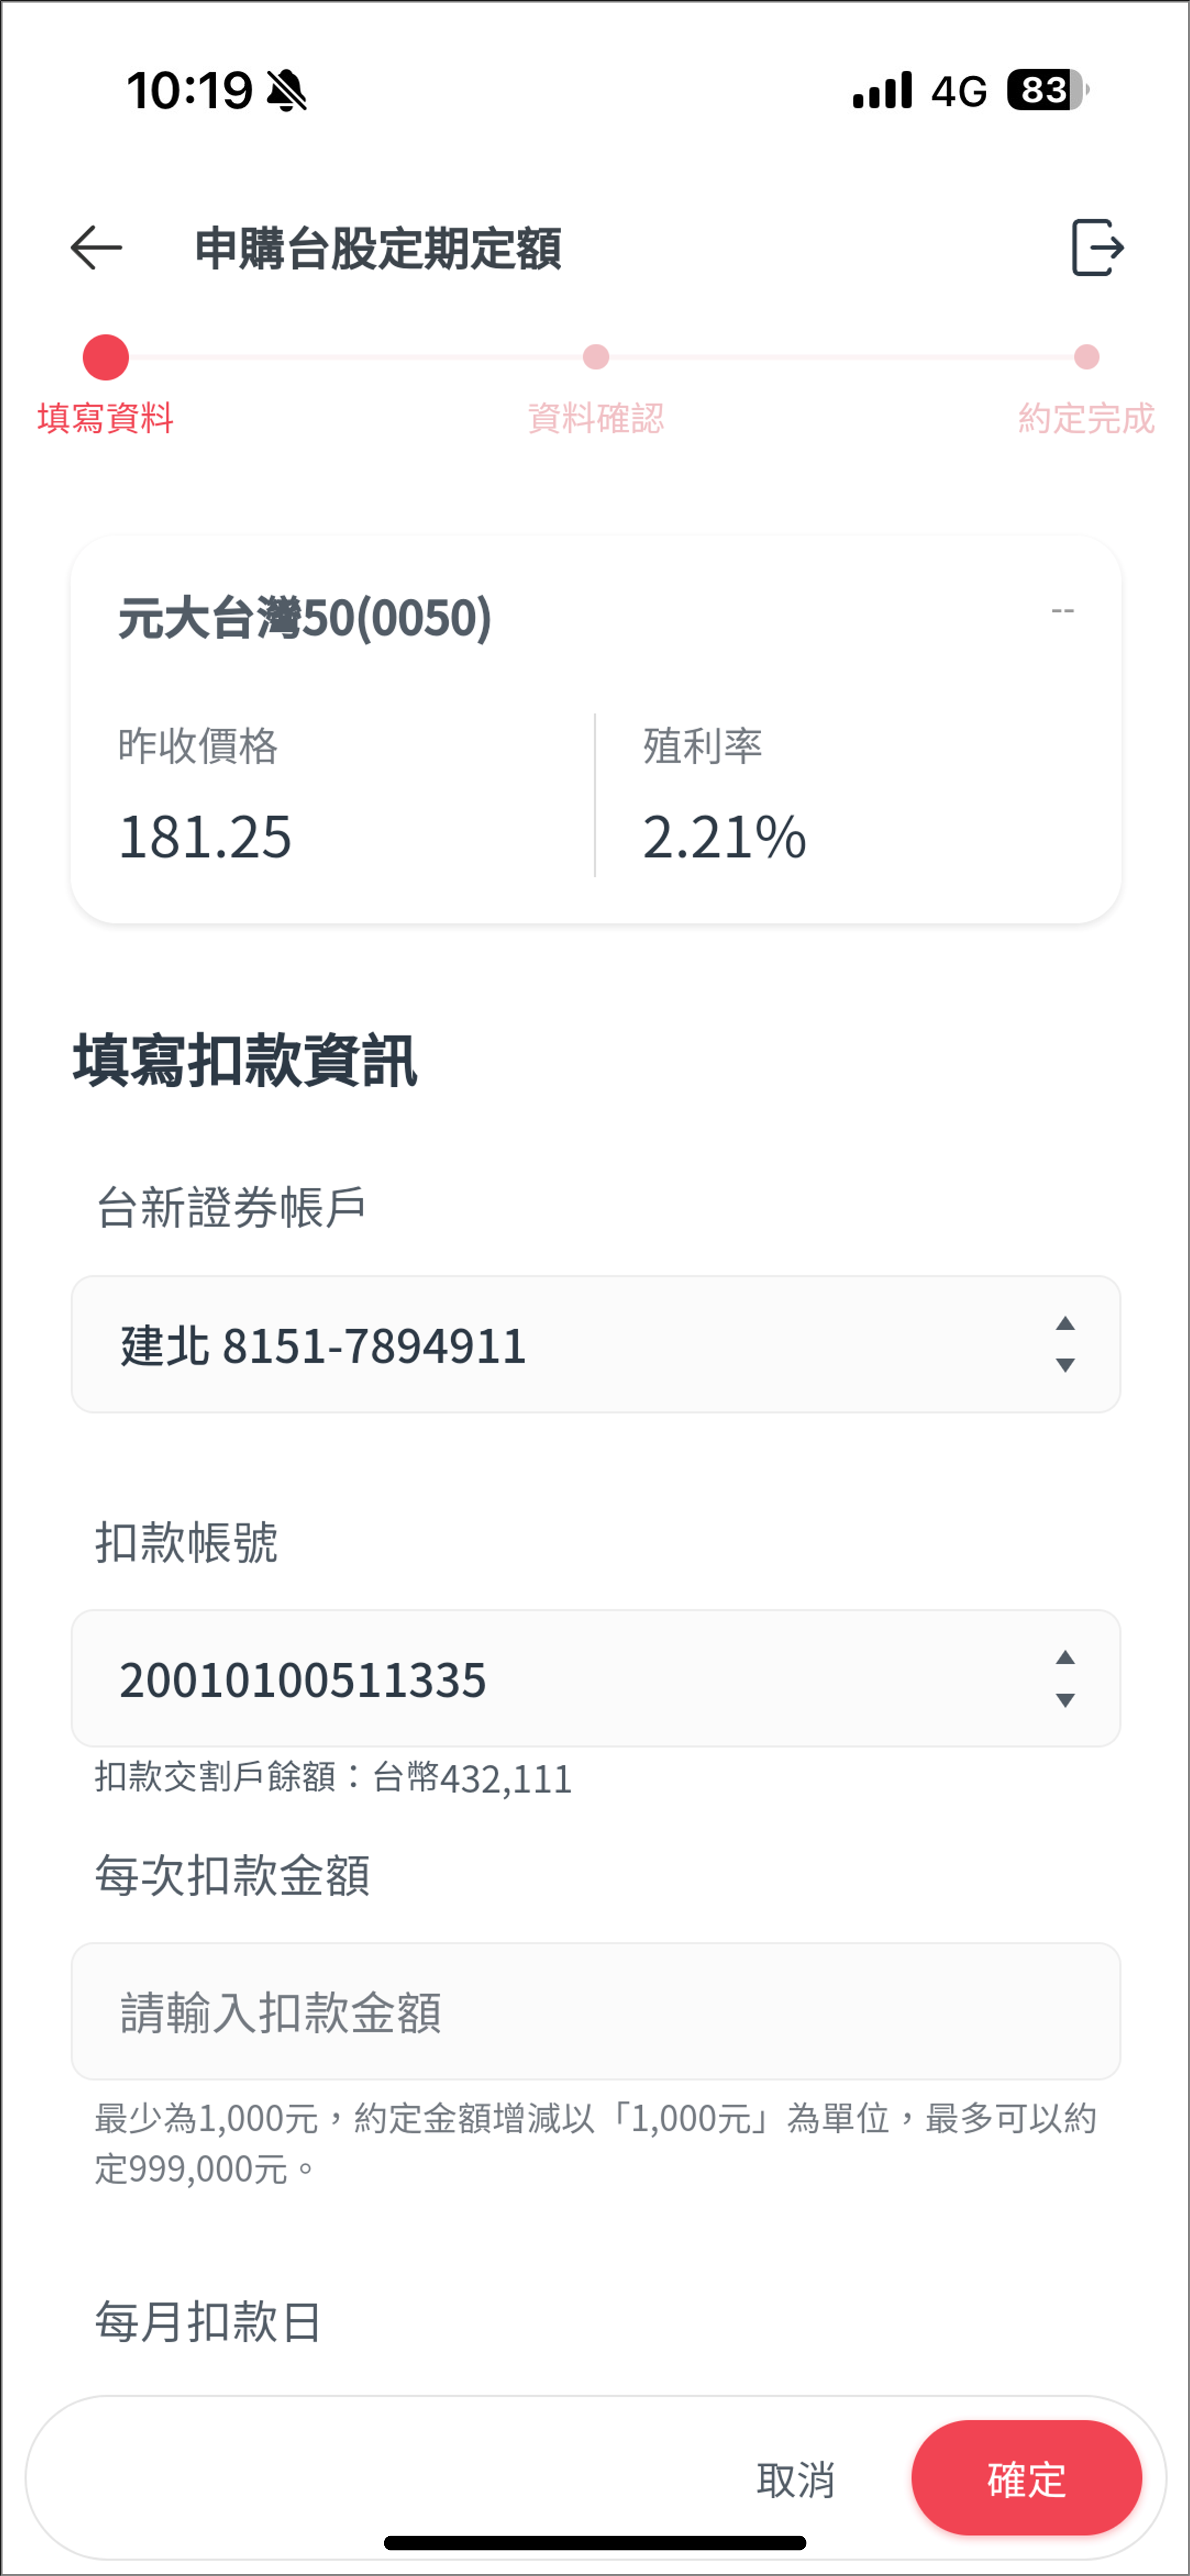Focus the 請輸入扣款金額 input field

coord(595,2012)
